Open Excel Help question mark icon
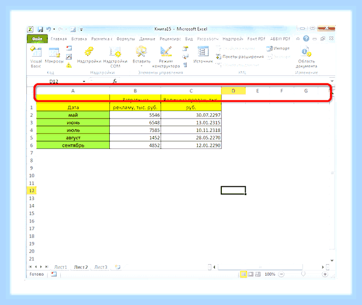Image resolution: width=362 pixels, height=305 pixels. point(306,39)
